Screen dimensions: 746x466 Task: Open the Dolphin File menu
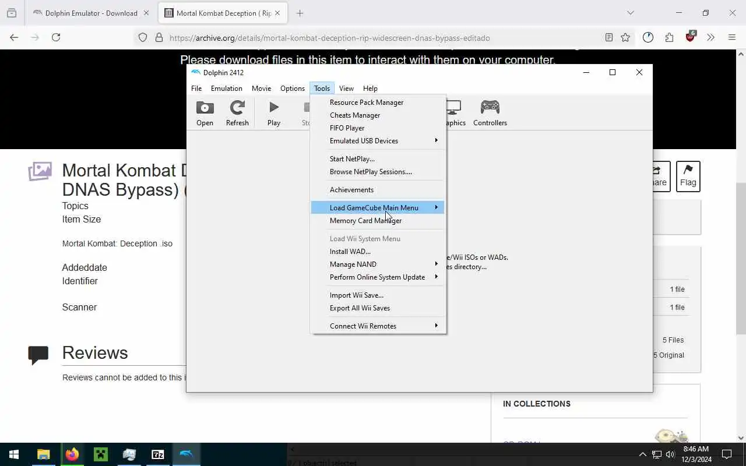[x=196, y=89]
